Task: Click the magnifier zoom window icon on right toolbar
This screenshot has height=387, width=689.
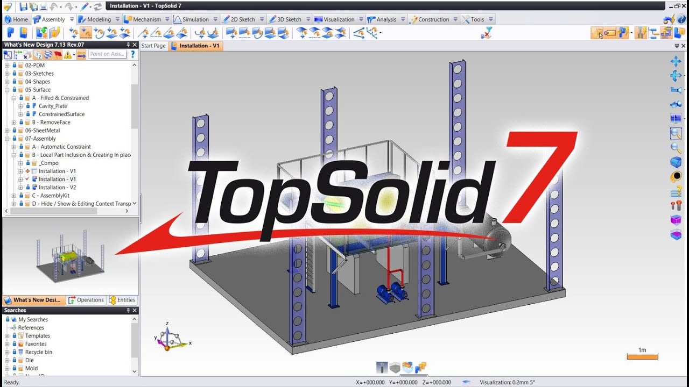Action: [676, 133]
